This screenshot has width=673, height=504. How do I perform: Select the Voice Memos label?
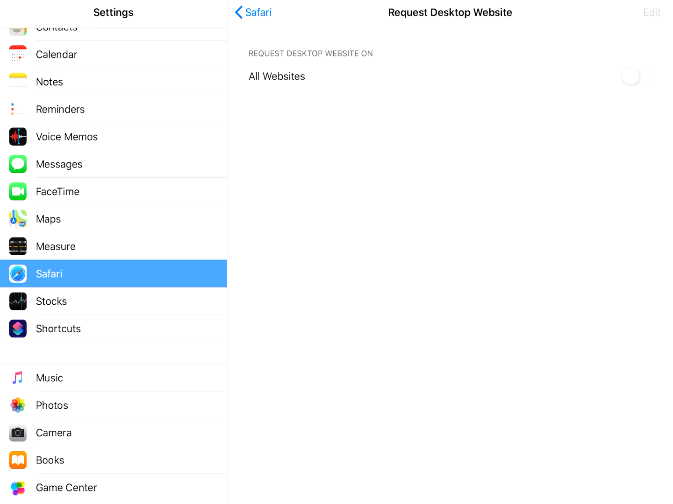[67, 137]
